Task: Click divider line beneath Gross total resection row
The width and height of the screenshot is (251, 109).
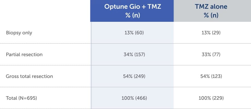Action: click(45, 87)
